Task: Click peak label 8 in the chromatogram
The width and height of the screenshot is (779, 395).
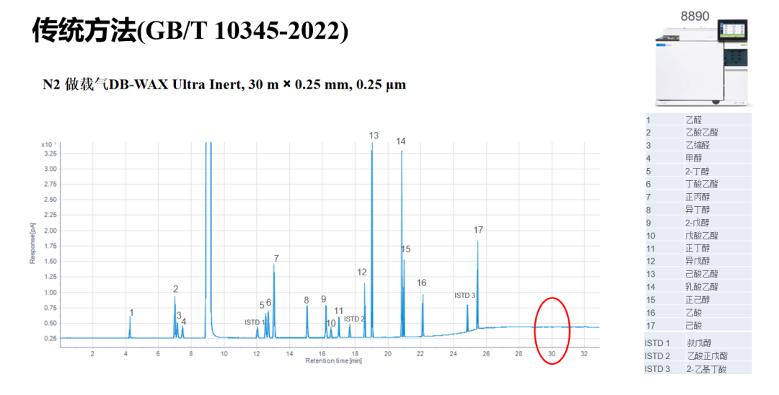Action: tap(307, 301)
